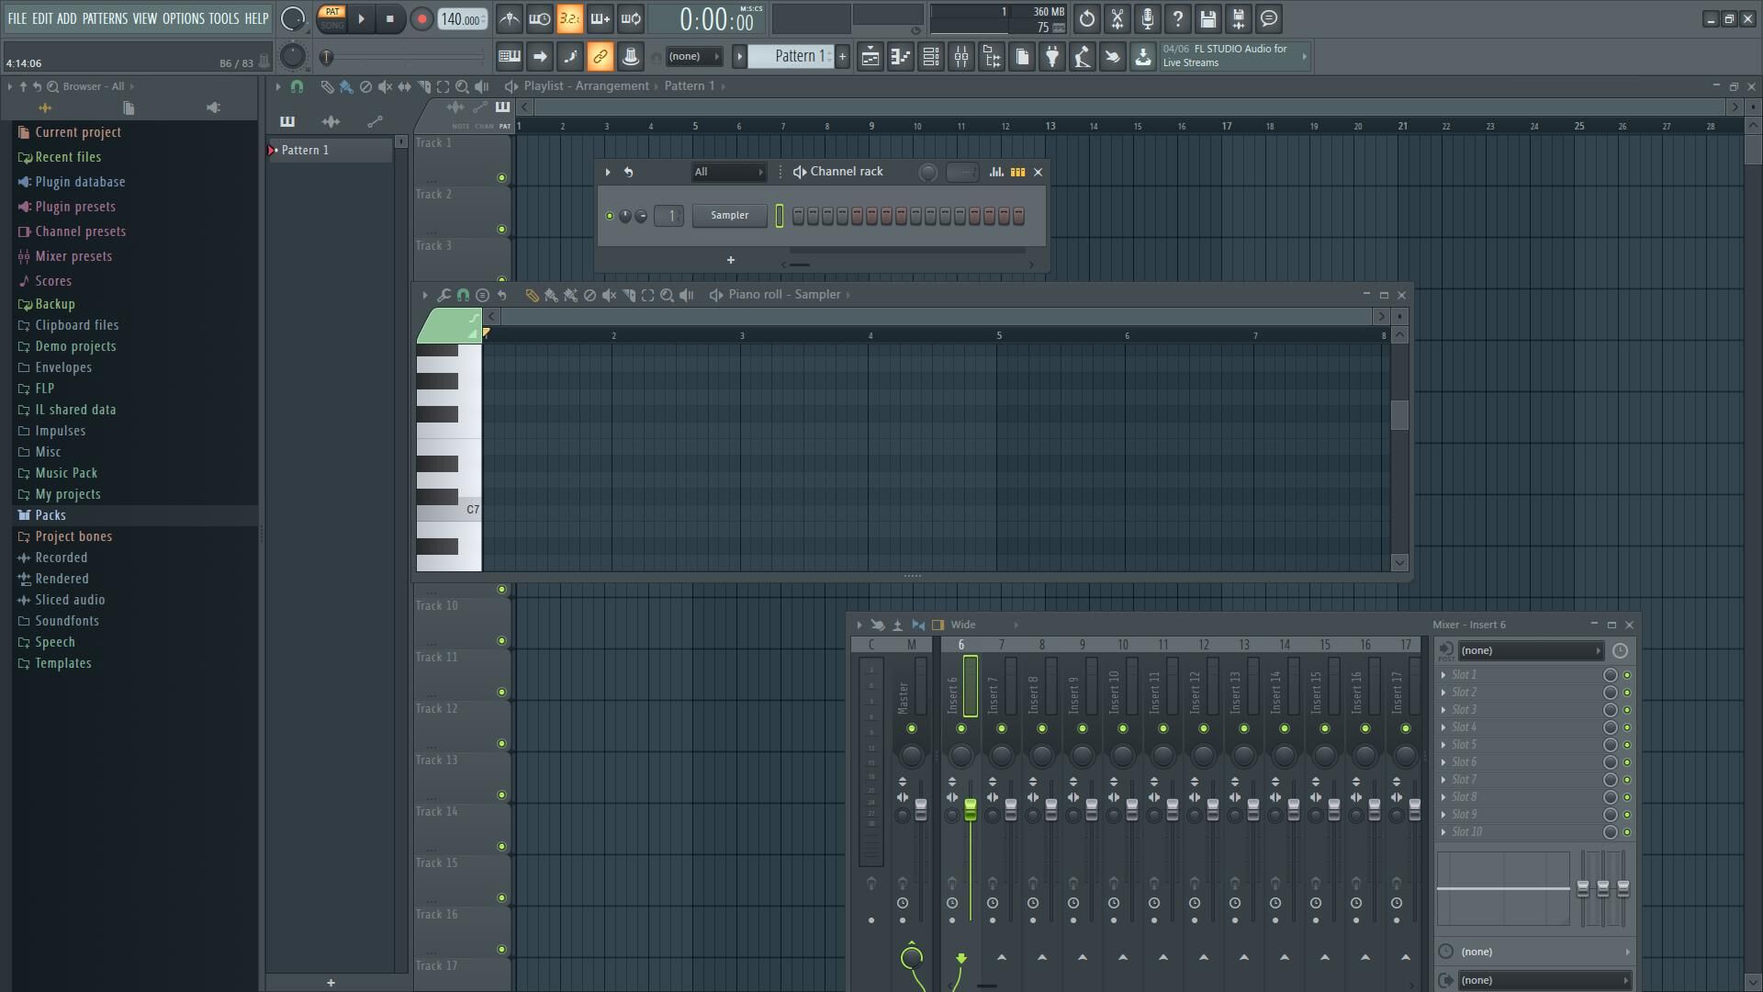Click the tempo field showing 140.000
Viewport: 1763px width, 992px height.
point(461,19)
